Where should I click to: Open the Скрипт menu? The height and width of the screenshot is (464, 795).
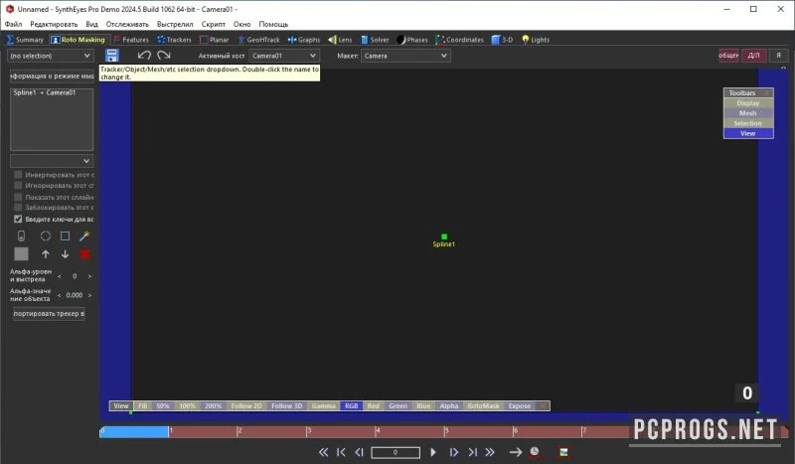(x=213, y=24)
